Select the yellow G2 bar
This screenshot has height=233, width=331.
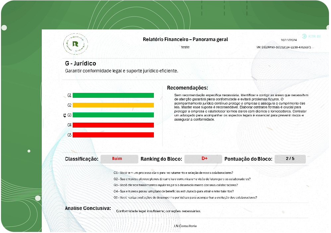[x=113, y=105]
